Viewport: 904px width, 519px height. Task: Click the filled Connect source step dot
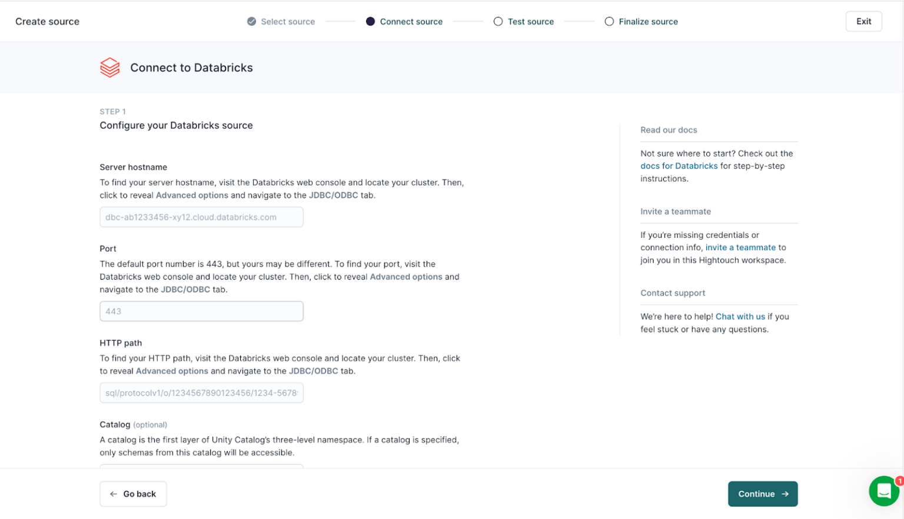pyautogui.click(x=370, y=22)
